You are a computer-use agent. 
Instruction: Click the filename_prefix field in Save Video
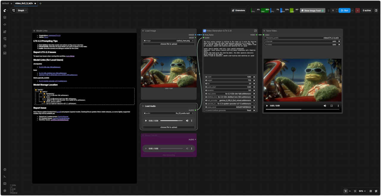point(302,38)
